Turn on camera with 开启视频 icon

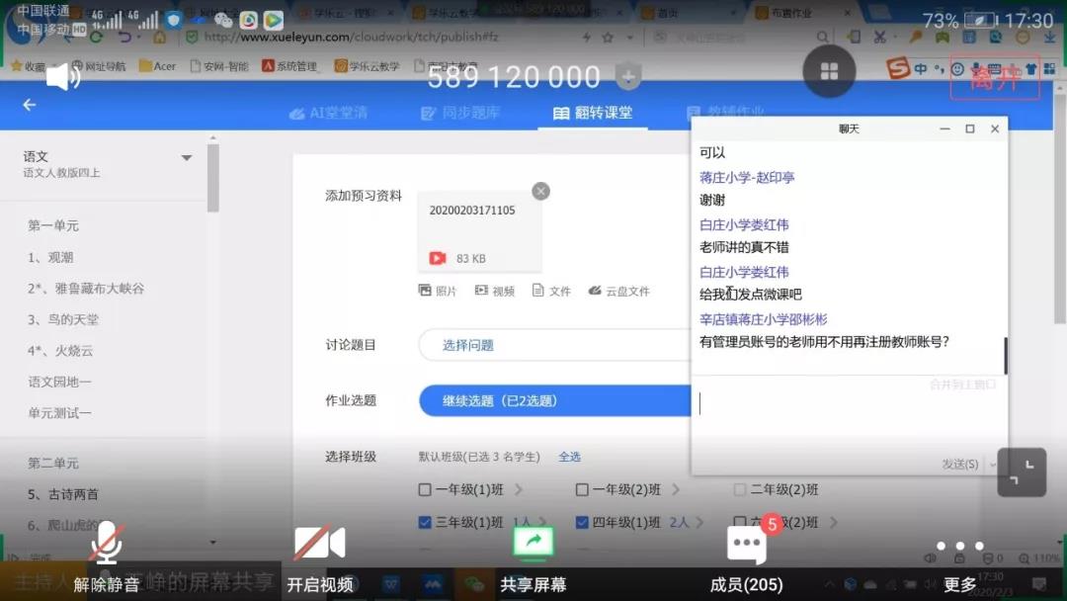click(x=319, y=543)
